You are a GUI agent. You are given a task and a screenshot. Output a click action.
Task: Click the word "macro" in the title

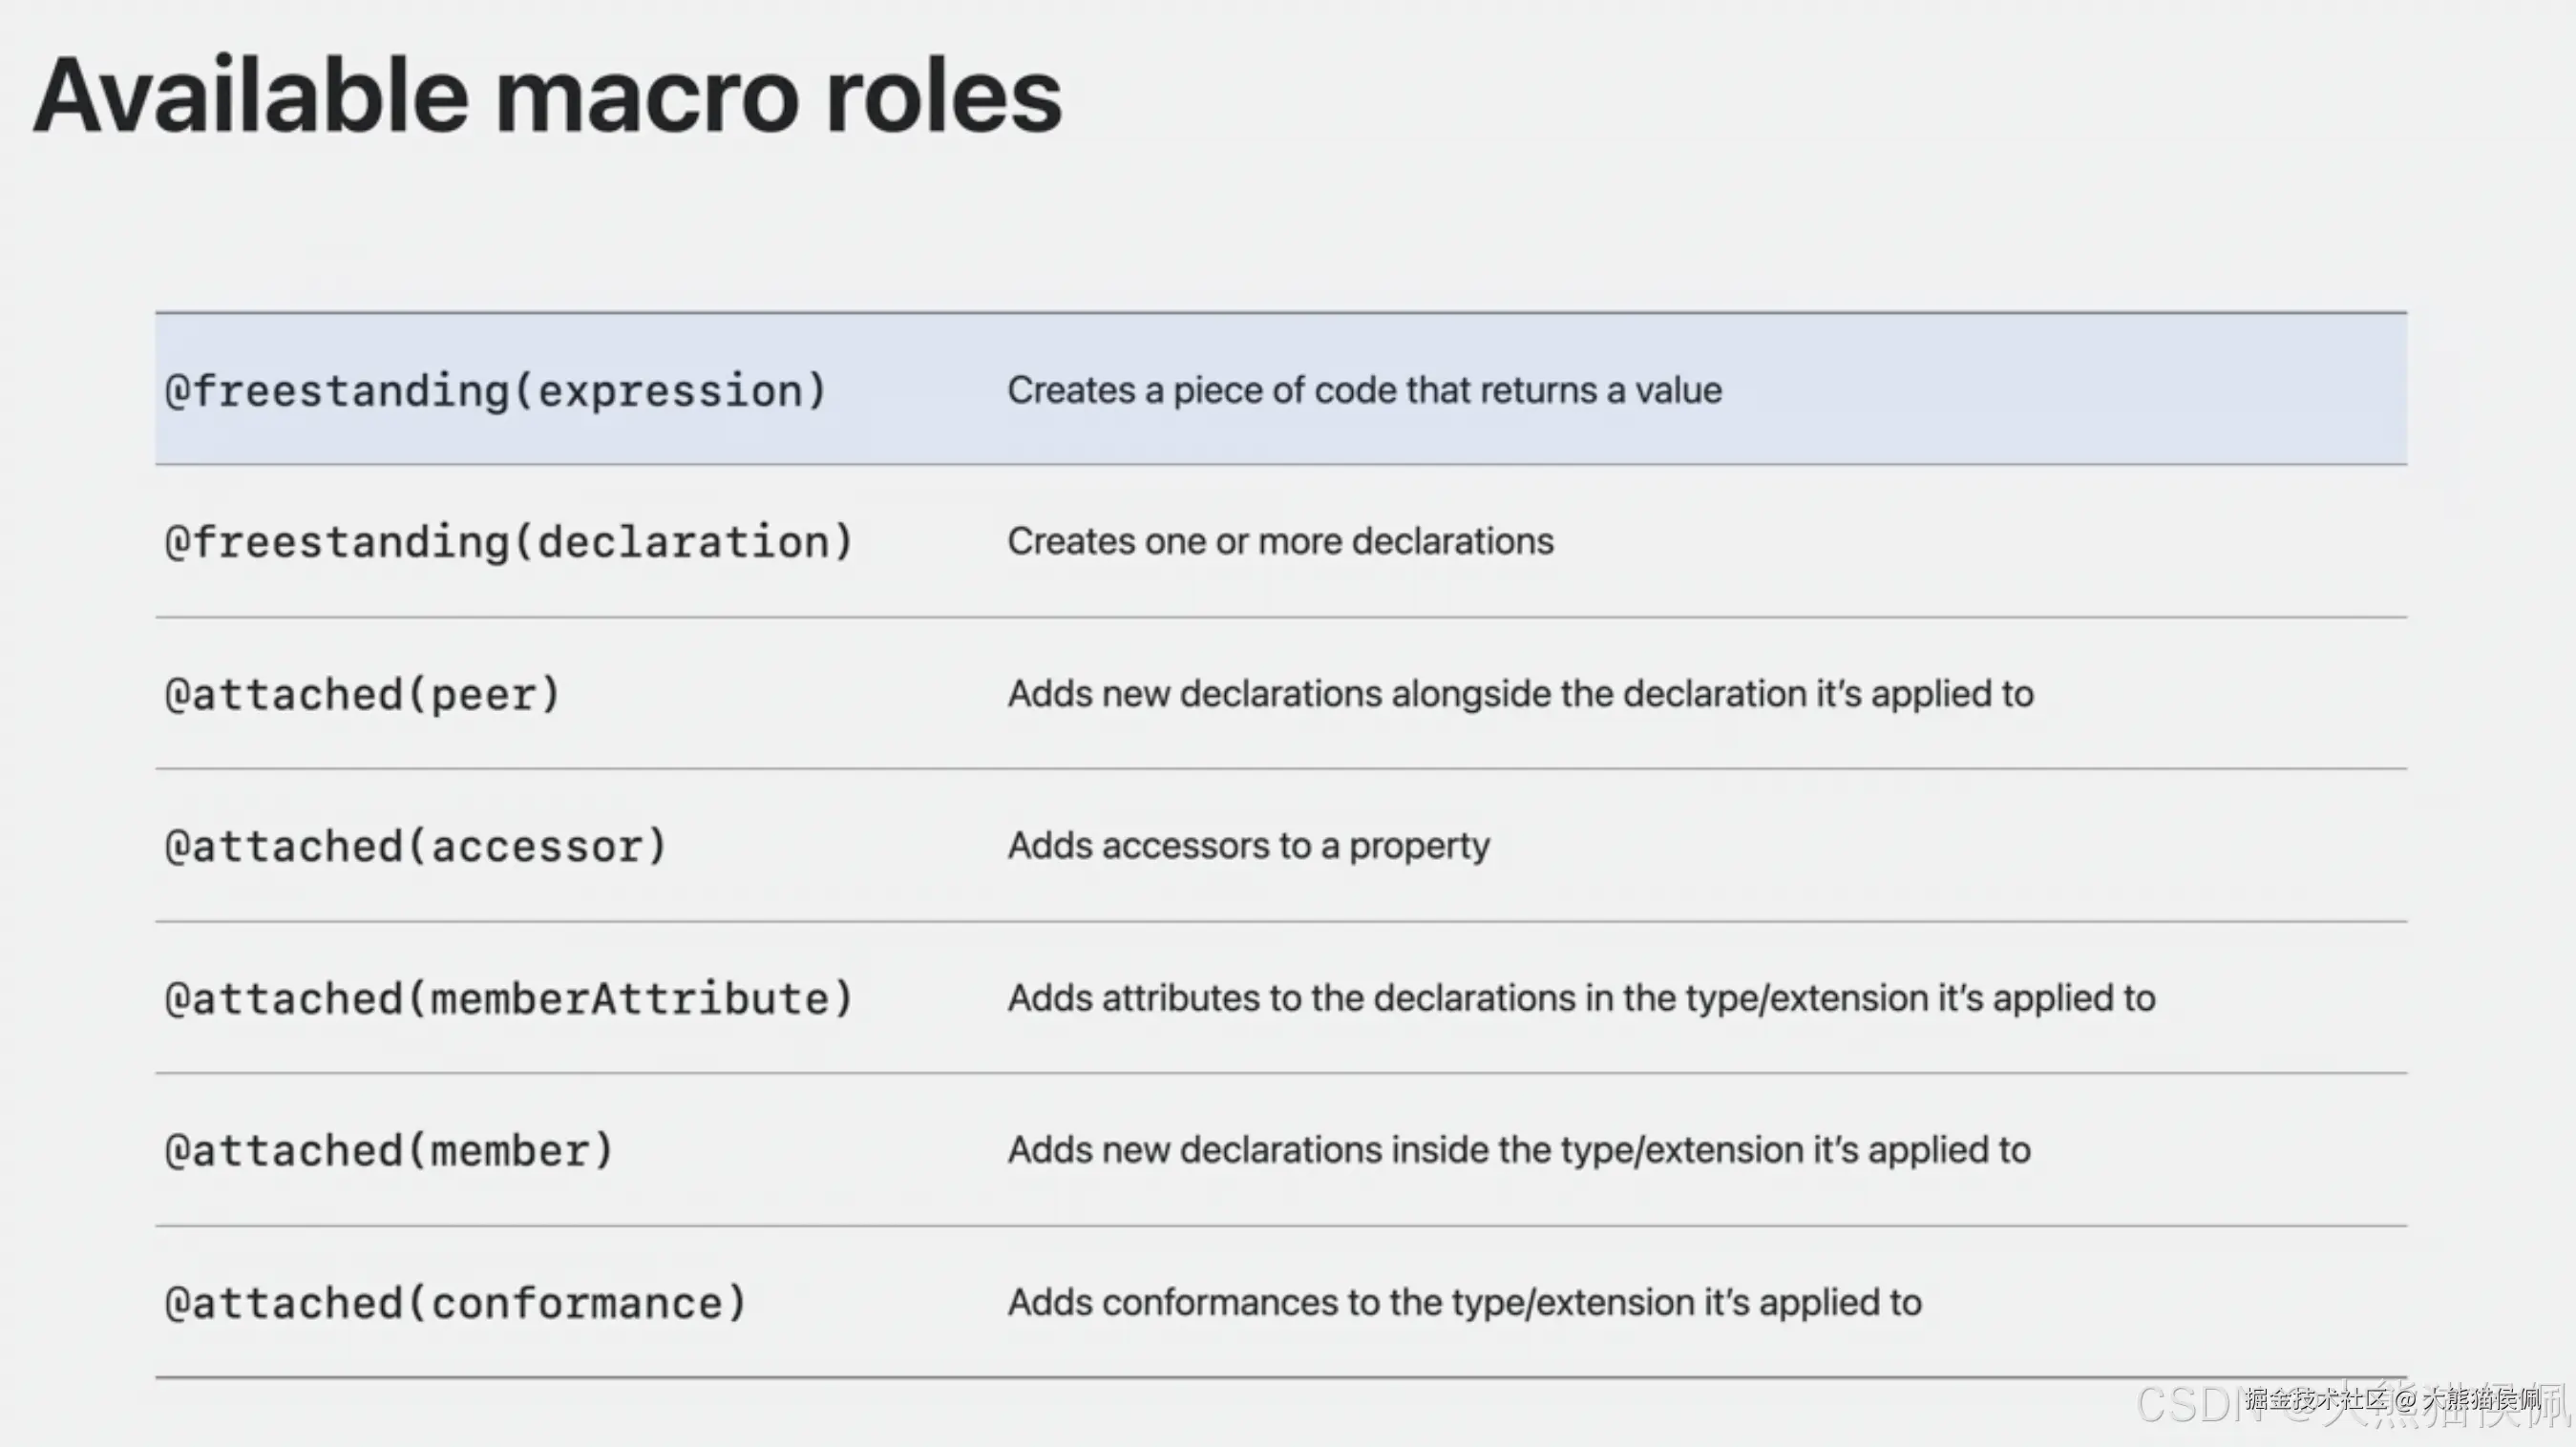pyautogui.click(x=646, y=97)
